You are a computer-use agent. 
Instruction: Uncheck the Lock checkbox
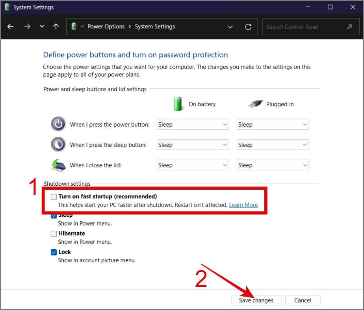(x=54, y=252)
